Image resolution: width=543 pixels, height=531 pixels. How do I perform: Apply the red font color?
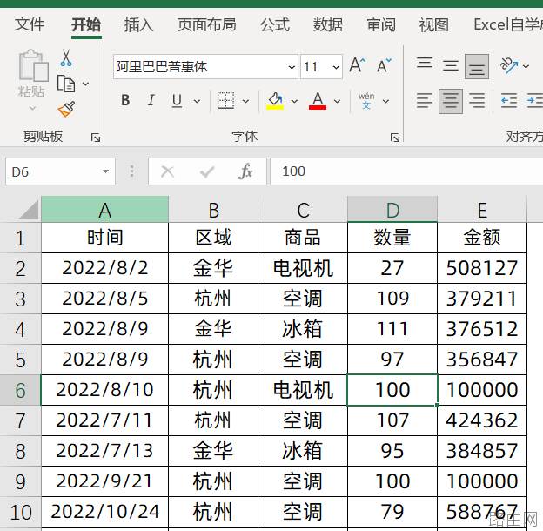318,101
